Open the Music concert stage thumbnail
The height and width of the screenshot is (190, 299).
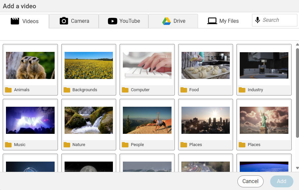click(30, 120)
